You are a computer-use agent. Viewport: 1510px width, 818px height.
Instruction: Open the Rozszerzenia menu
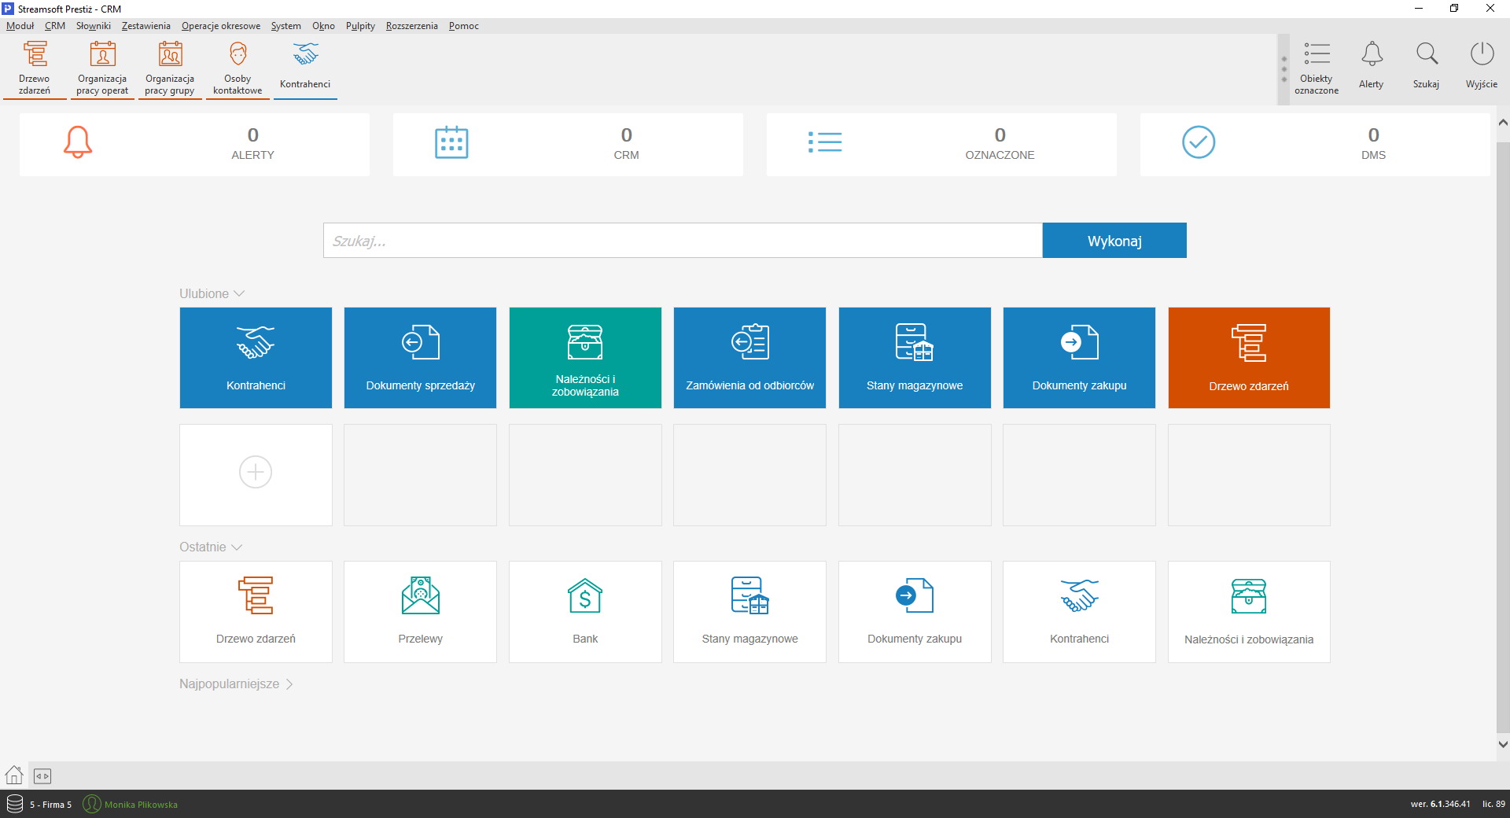(x=412, y=26)
